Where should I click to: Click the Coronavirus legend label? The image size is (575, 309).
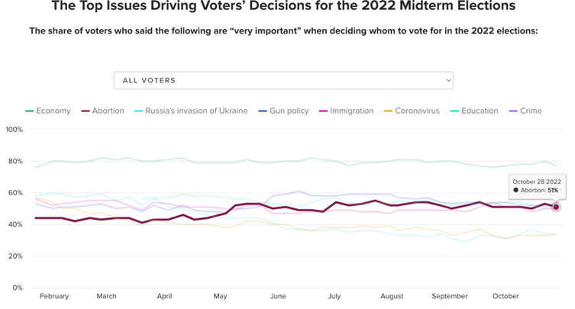coord(418,111)
